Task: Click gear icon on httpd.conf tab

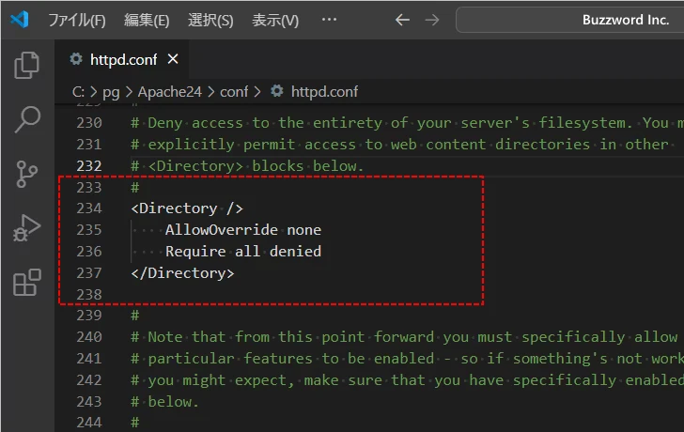Action: [76, 59]
